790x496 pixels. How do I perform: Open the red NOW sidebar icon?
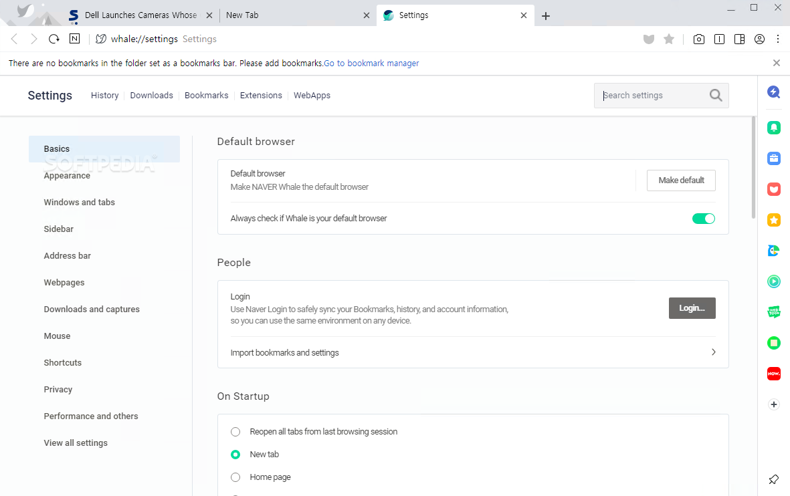coord(774,374)
